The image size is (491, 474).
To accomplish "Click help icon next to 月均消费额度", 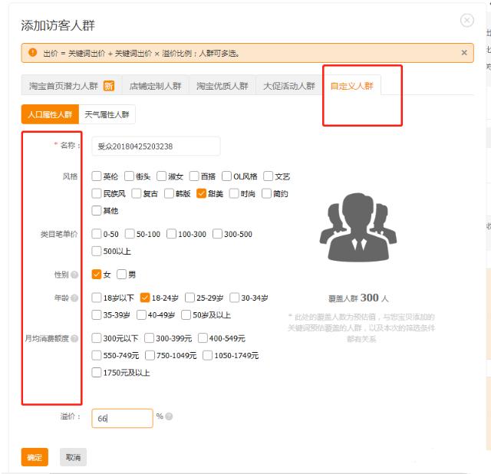I will click(x=74, y=338).
